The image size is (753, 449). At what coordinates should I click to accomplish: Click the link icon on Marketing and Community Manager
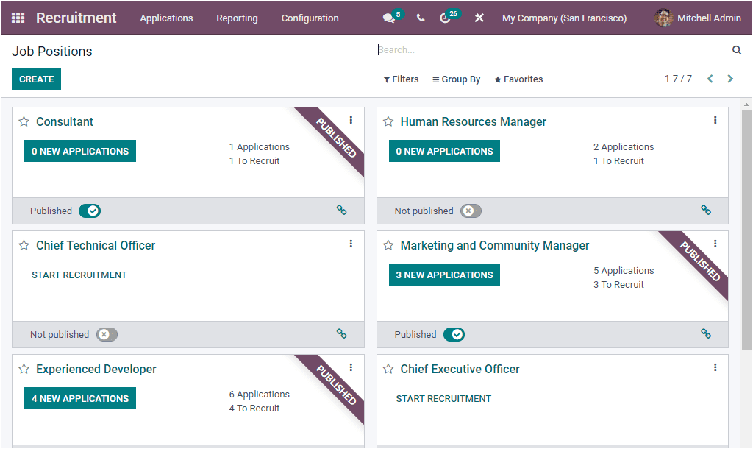(x=706, y=333)
